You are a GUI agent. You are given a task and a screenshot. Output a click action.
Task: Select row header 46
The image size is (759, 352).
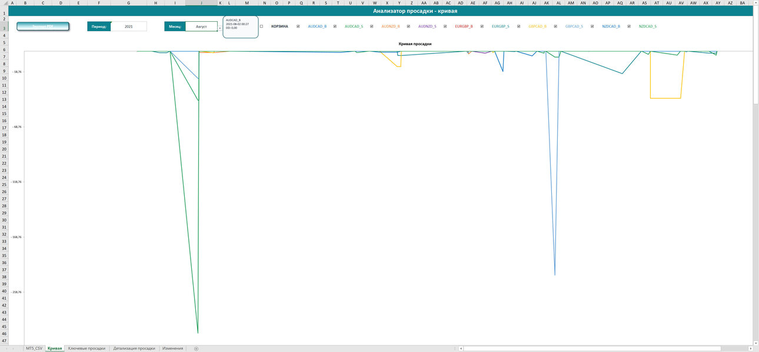pyautogui.click(x=4, y=334)
